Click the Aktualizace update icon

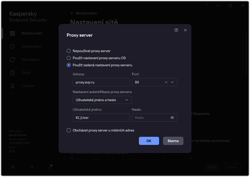coord(12,59)
